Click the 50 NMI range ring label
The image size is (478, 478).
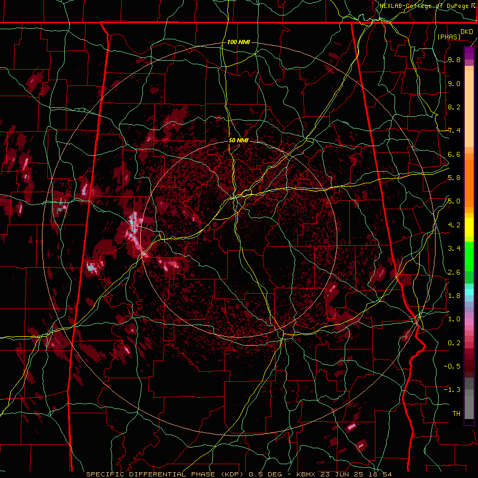coord(238,141)
